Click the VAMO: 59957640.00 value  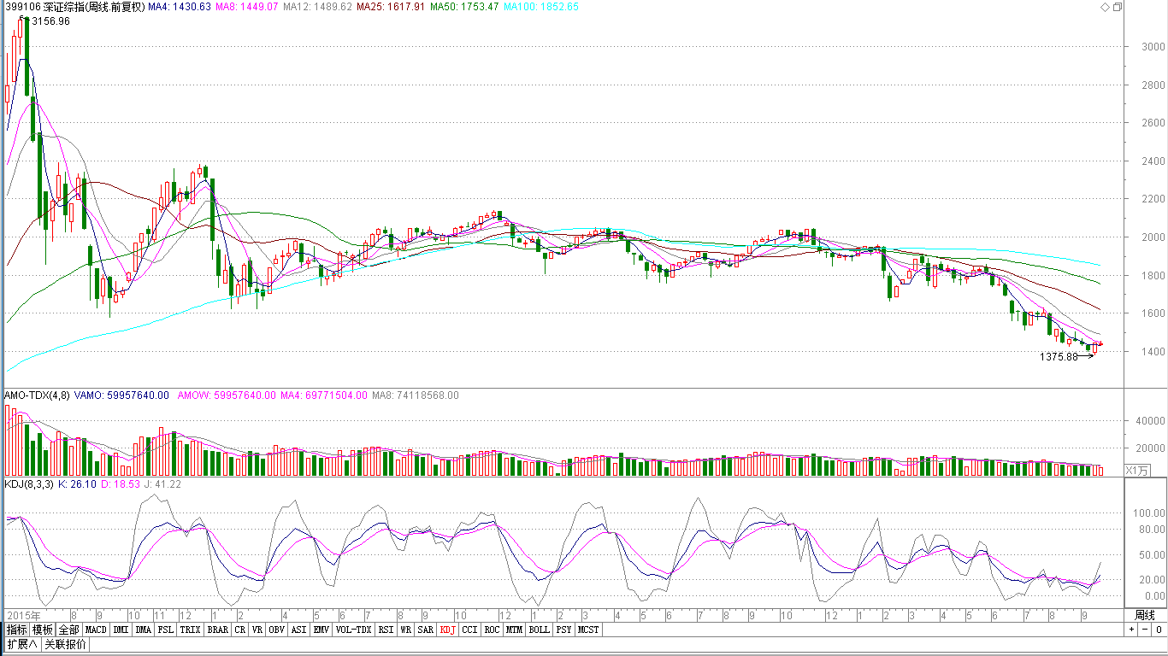pos(121,395)
